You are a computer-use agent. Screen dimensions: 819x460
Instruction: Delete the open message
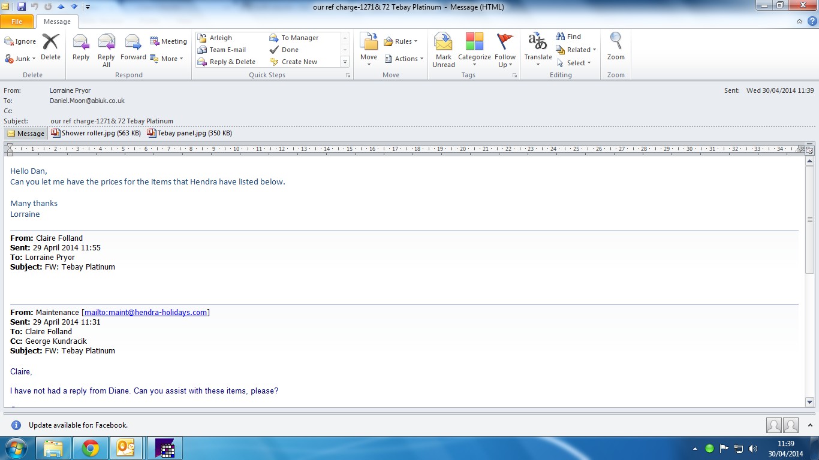pos(50,48)
